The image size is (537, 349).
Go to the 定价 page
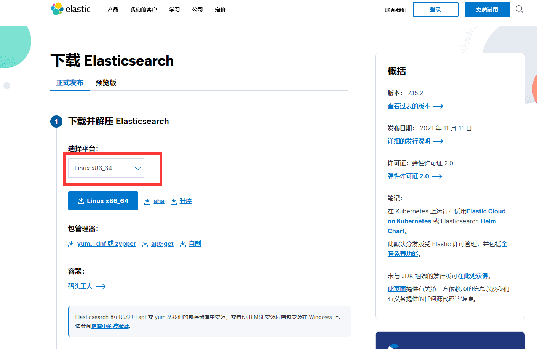point(220,10)
